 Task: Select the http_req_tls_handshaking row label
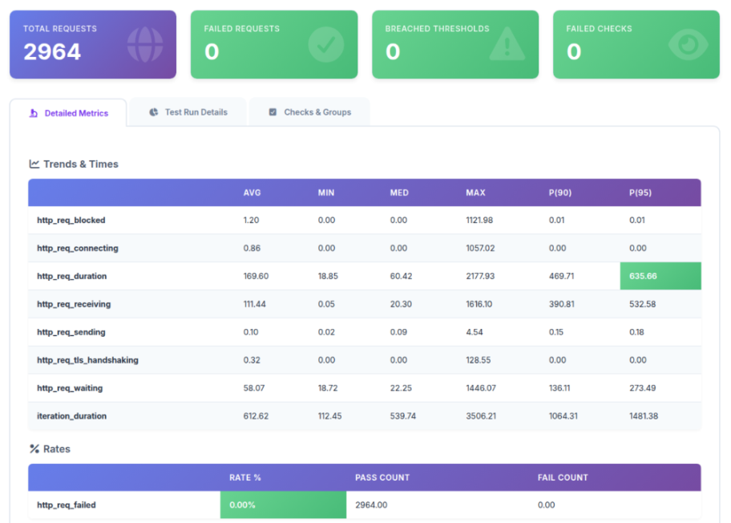point(87,360)
